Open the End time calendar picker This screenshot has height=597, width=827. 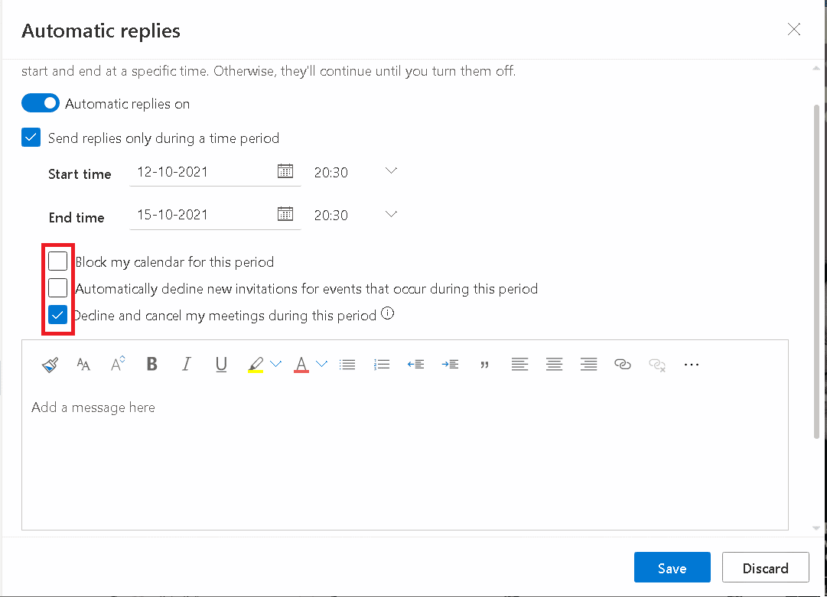[x=285, y=214]
